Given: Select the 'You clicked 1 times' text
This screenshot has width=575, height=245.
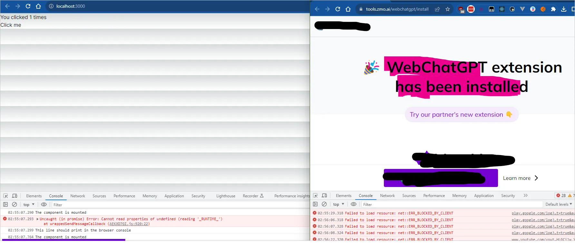Looking at the screenshot, I should [x=23, y=17].
